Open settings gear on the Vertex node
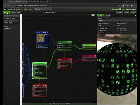The image size is (140, 105). point(71,59)
